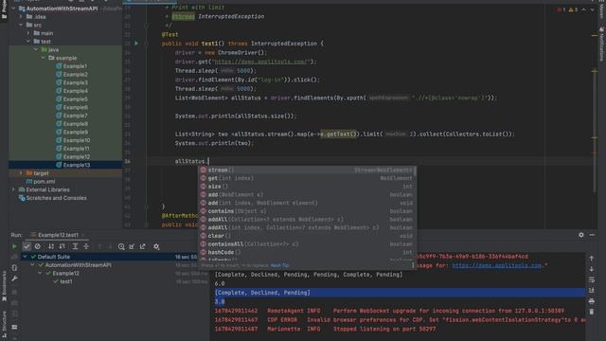
Task: Open test history with the clock icon
Action: (x=121, y=246)
